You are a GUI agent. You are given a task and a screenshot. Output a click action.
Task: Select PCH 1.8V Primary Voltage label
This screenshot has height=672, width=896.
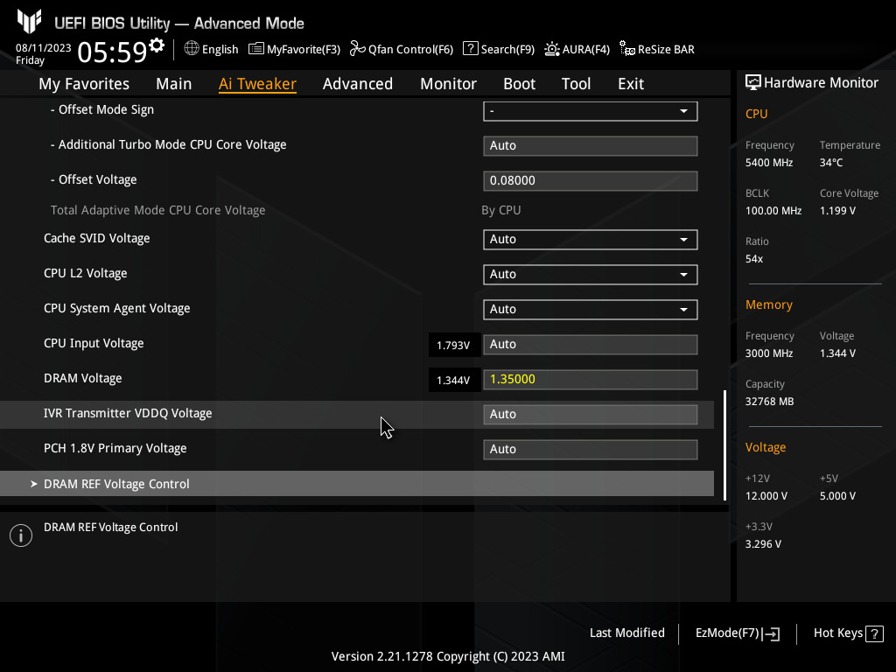115,448
